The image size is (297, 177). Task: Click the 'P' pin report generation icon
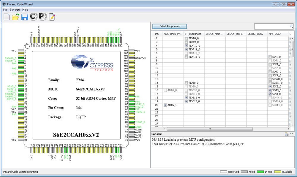(43, 17)
